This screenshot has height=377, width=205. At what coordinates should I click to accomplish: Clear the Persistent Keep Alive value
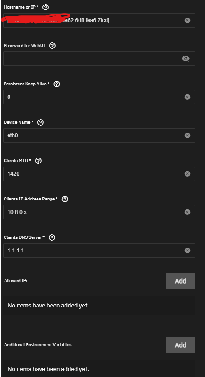[x=187, y=97]
